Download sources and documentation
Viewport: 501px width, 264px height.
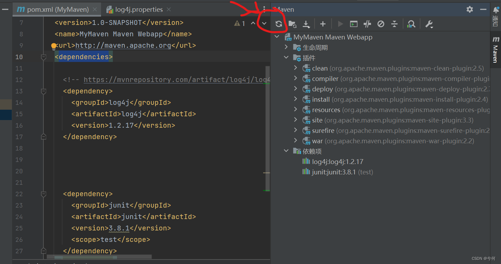306,24
